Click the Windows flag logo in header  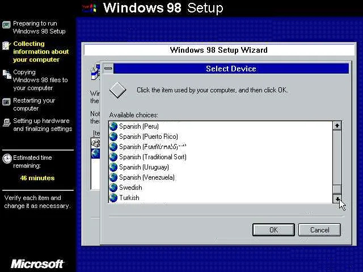90,8
